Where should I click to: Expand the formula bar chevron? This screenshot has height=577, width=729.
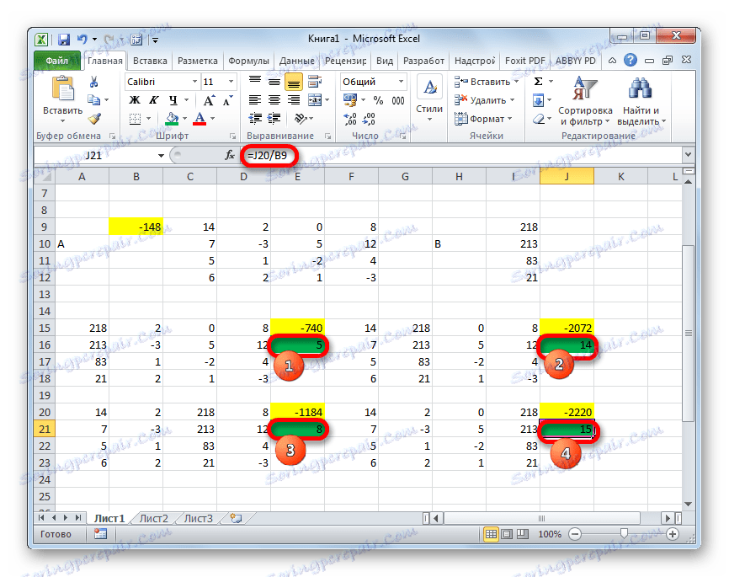688,154
